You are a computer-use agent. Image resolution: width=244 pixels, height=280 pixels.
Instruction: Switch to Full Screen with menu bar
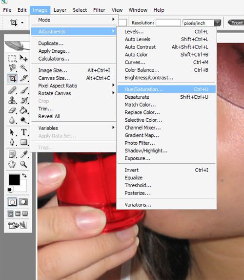[18, 214]
